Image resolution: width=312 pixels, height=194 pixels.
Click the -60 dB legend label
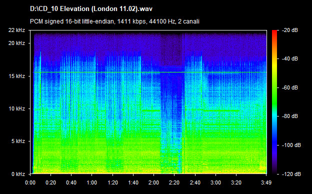[290, 87]
